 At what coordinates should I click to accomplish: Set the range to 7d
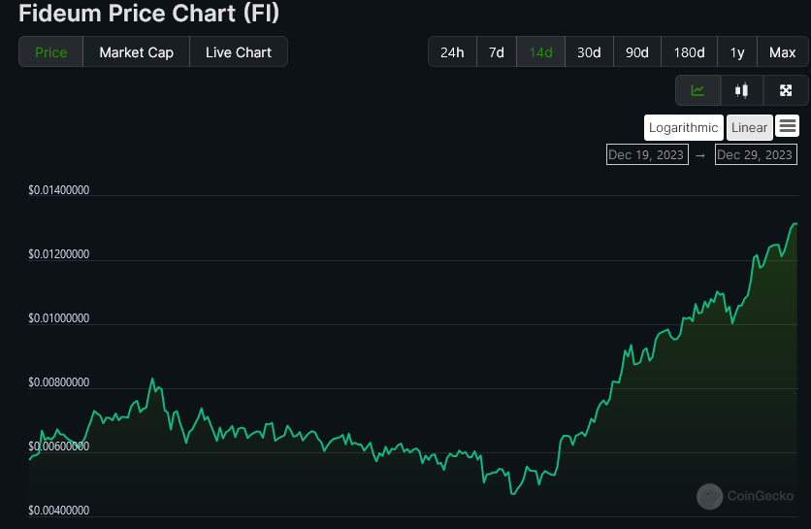(x=497, y=52)
